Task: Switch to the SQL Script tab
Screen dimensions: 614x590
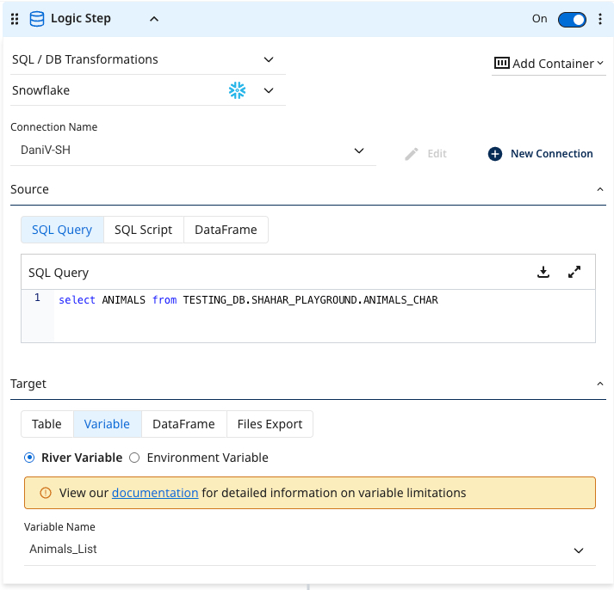Action: 143,230
